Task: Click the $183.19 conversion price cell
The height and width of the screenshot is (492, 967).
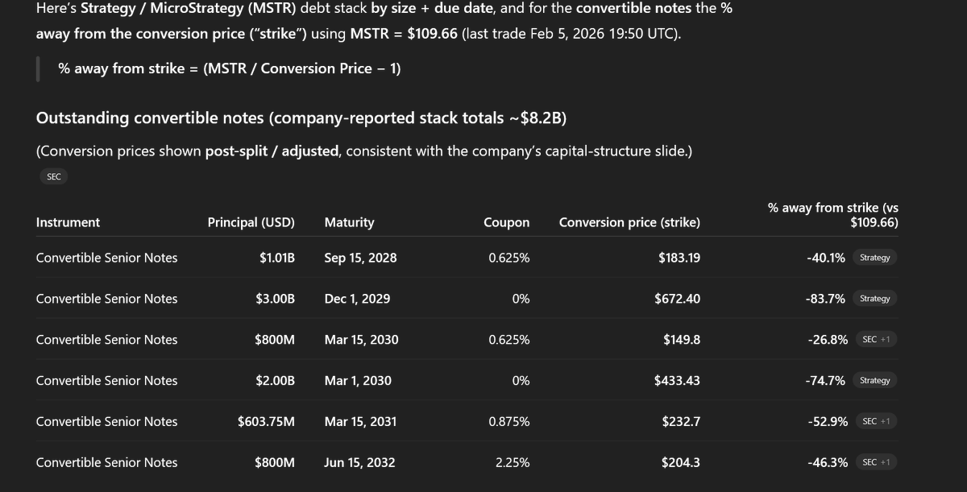Action: coord(679,258)
